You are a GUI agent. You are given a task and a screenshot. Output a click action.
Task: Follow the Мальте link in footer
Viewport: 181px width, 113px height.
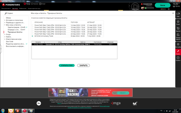click(x=59, y=103)
